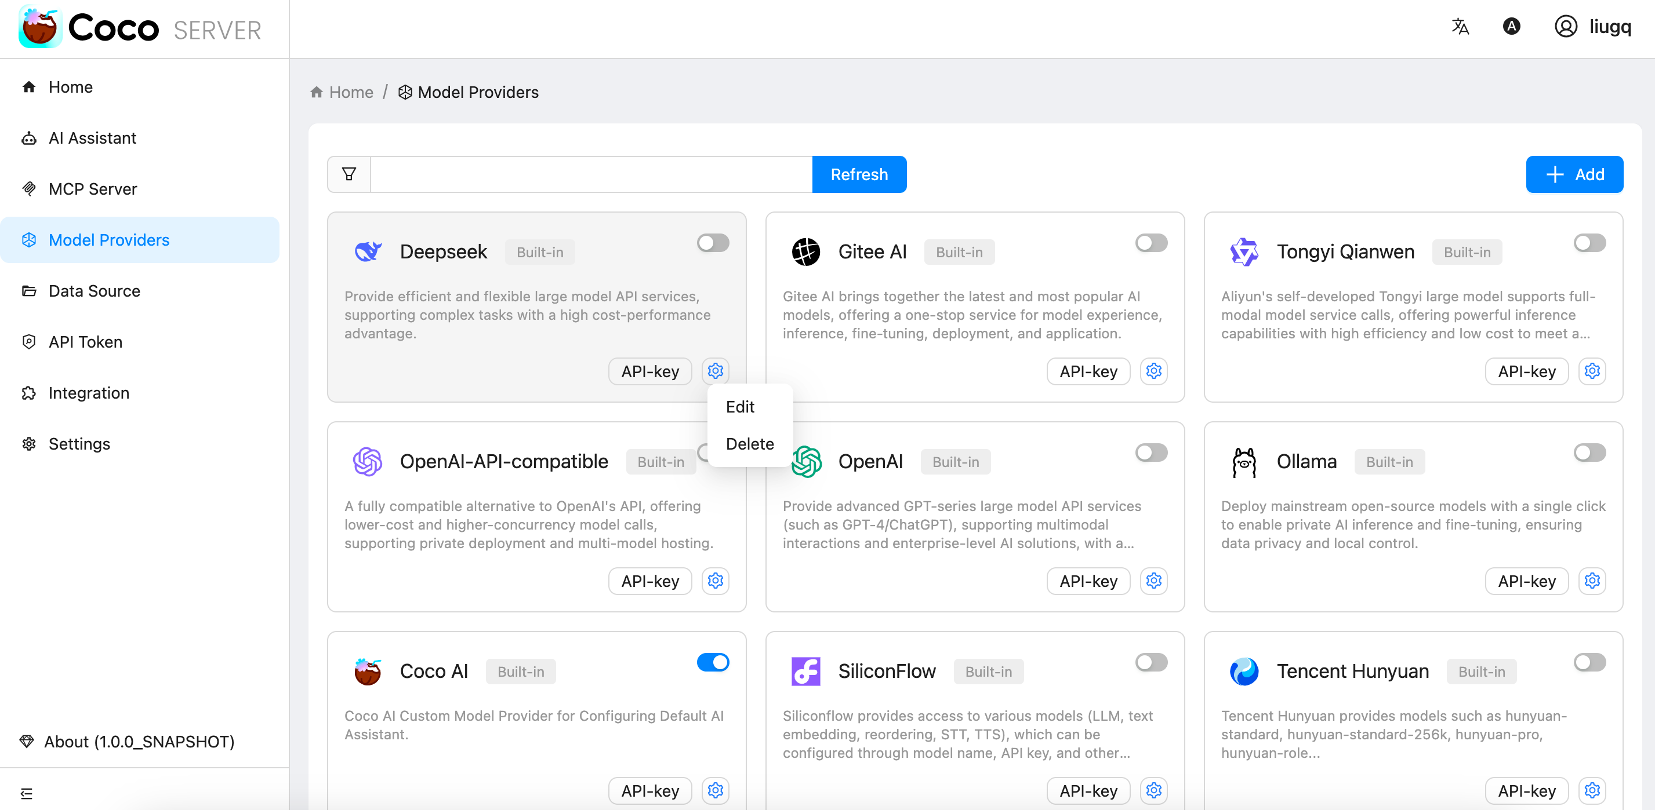Click the Coco Server logo
1655x810 pixels.
(139, 28)
